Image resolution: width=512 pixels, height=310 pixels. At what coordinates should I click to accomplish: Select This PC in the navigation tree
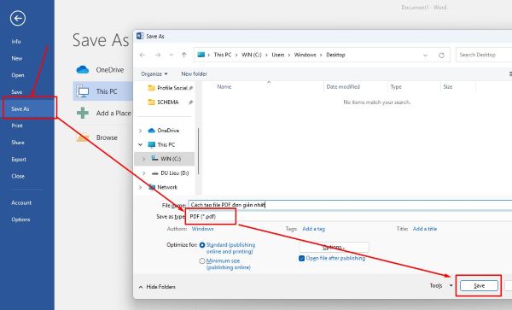[166, 144]
